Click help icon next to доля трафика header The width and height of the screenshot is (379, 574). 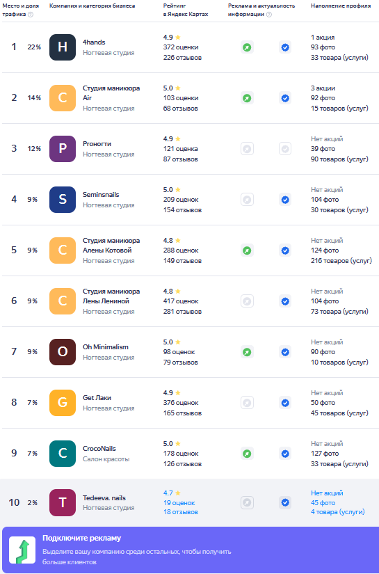[x=31, y=15]
